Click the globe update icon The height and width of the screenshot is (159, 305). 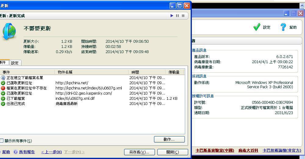pyautogui.click(x=9, y=31)
